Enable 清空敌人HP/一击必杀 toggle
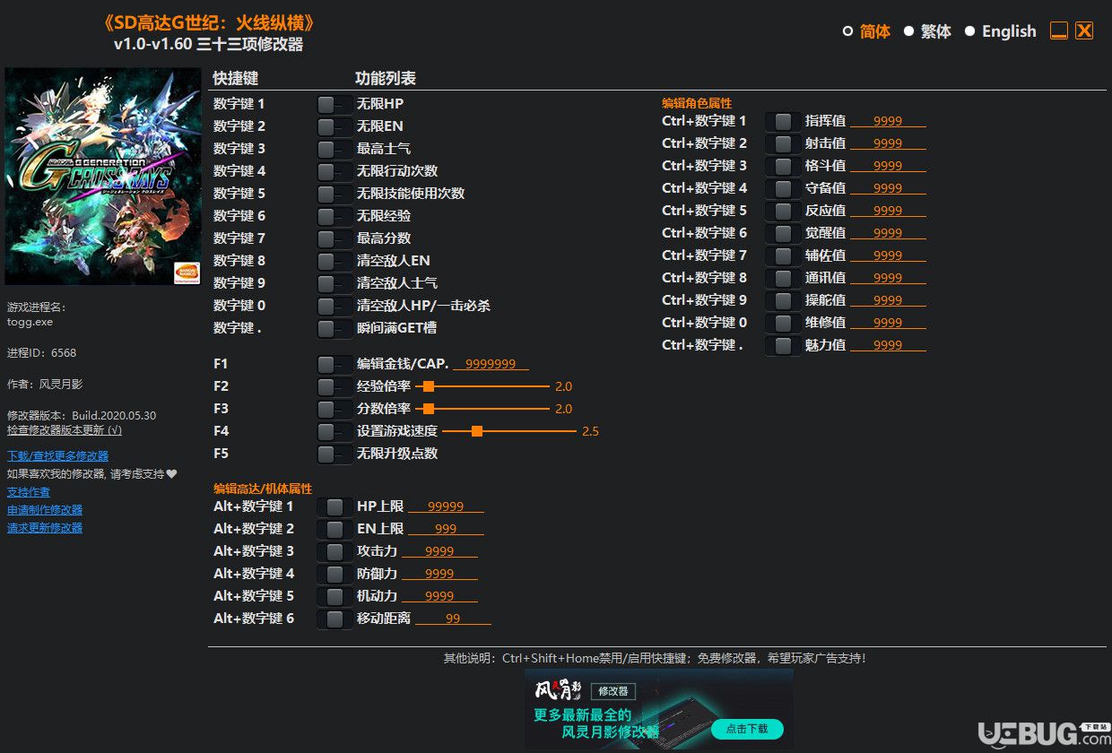Image resolution: width=1112 pixels, height=753 pixels. coord(334,306)
